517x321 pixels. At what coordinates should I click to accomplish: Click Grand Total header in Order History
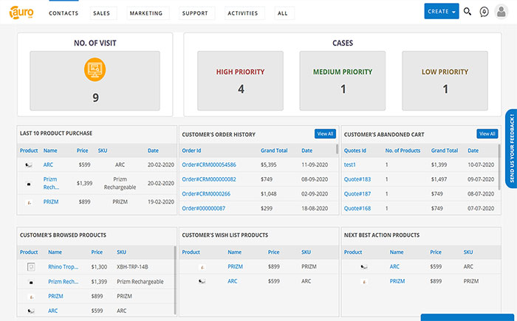pos(274,151)
